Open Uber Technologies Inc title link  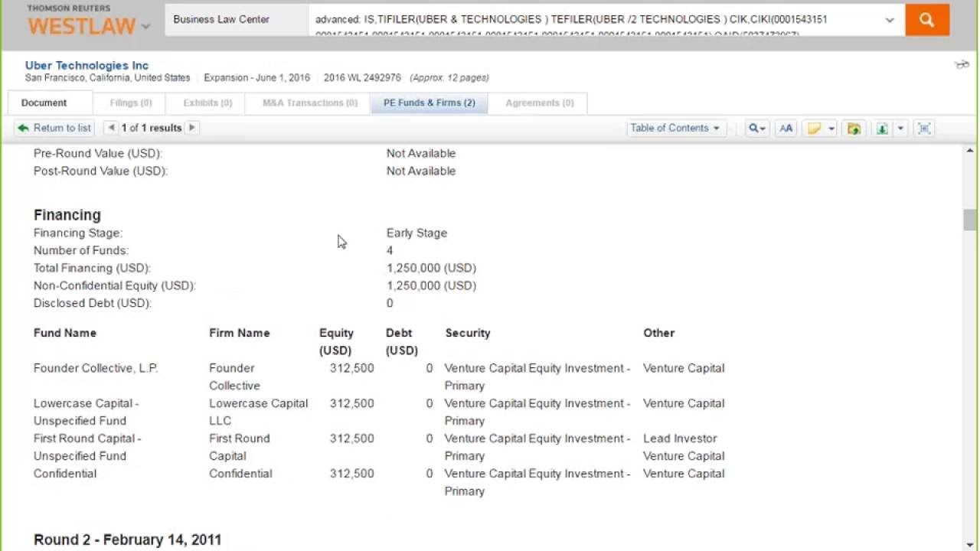tap(87, 66)
